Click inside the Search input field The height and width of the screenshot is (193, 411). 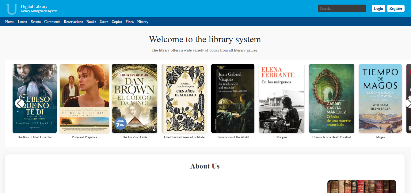coord(342,8)
